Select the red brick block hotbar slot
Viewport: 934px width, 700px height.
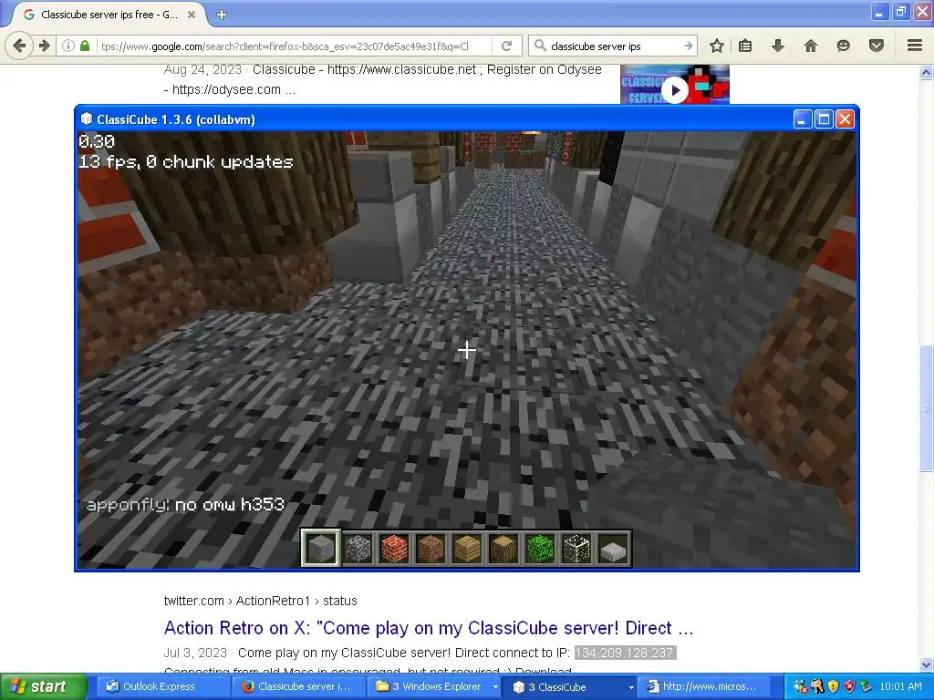pos(394,548)
